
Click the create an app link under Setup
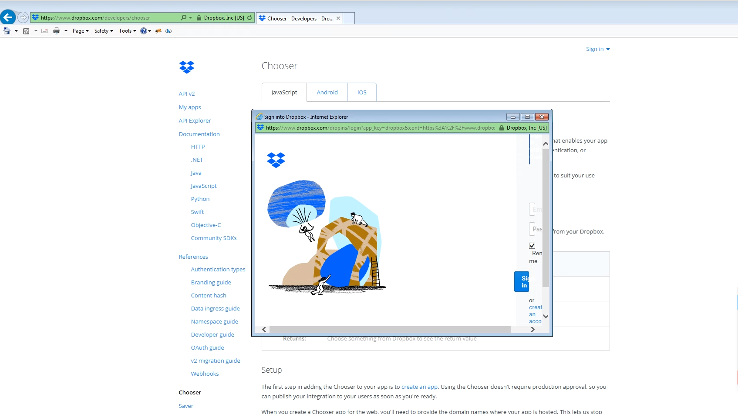(419, 387)
